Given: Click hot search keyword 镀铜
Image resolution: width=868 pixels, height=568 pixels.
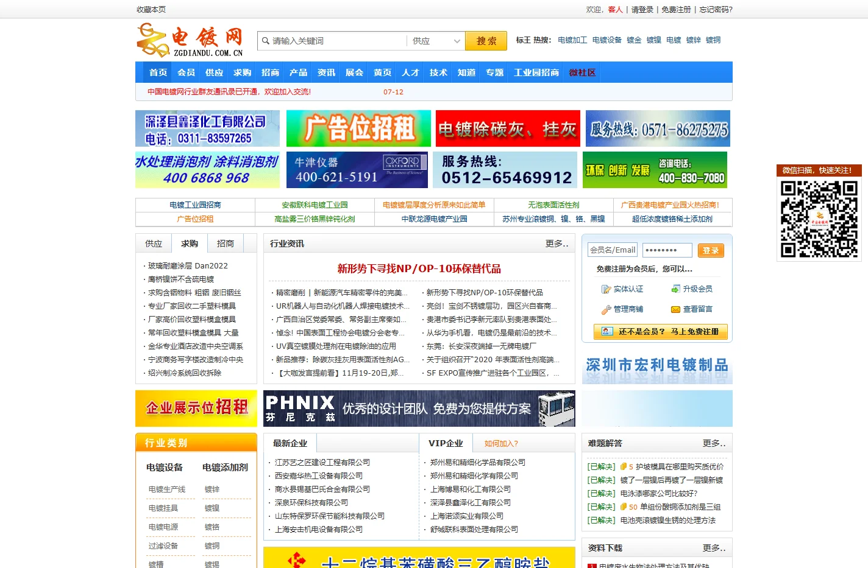Looking at the screenshot, I should point(713,40).
